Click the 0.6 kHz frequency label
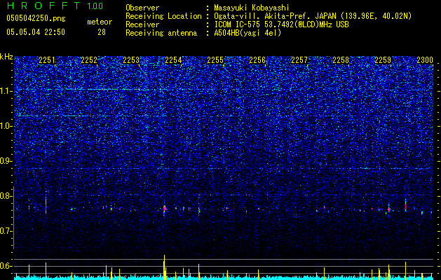 click(x=6, y=266)
